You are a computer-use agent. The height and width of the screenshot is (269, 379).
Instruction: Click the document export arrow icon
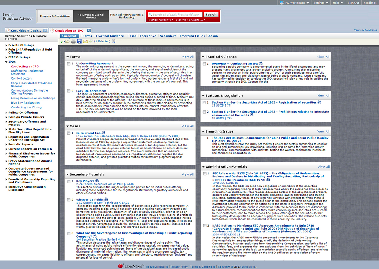click(x=91, y=42)
